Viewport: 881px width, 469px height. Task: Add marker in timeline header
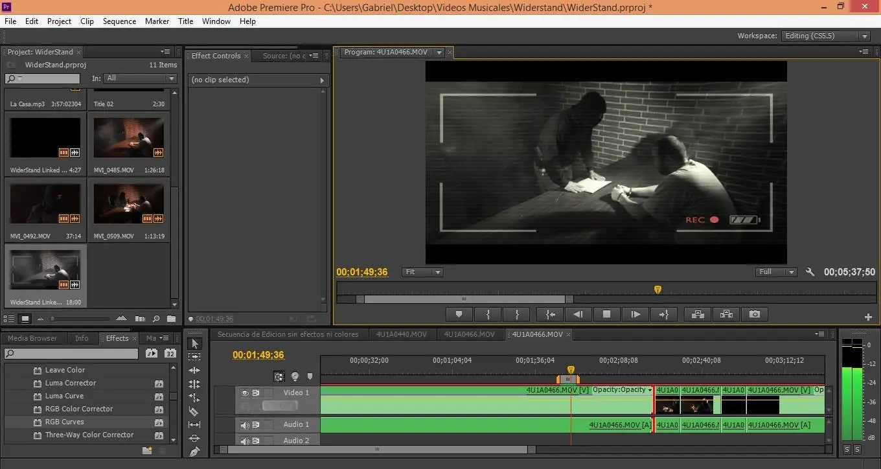[x=310, y=376]
